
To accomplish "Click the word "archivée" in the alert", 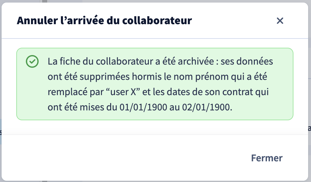I will [196, 61].
